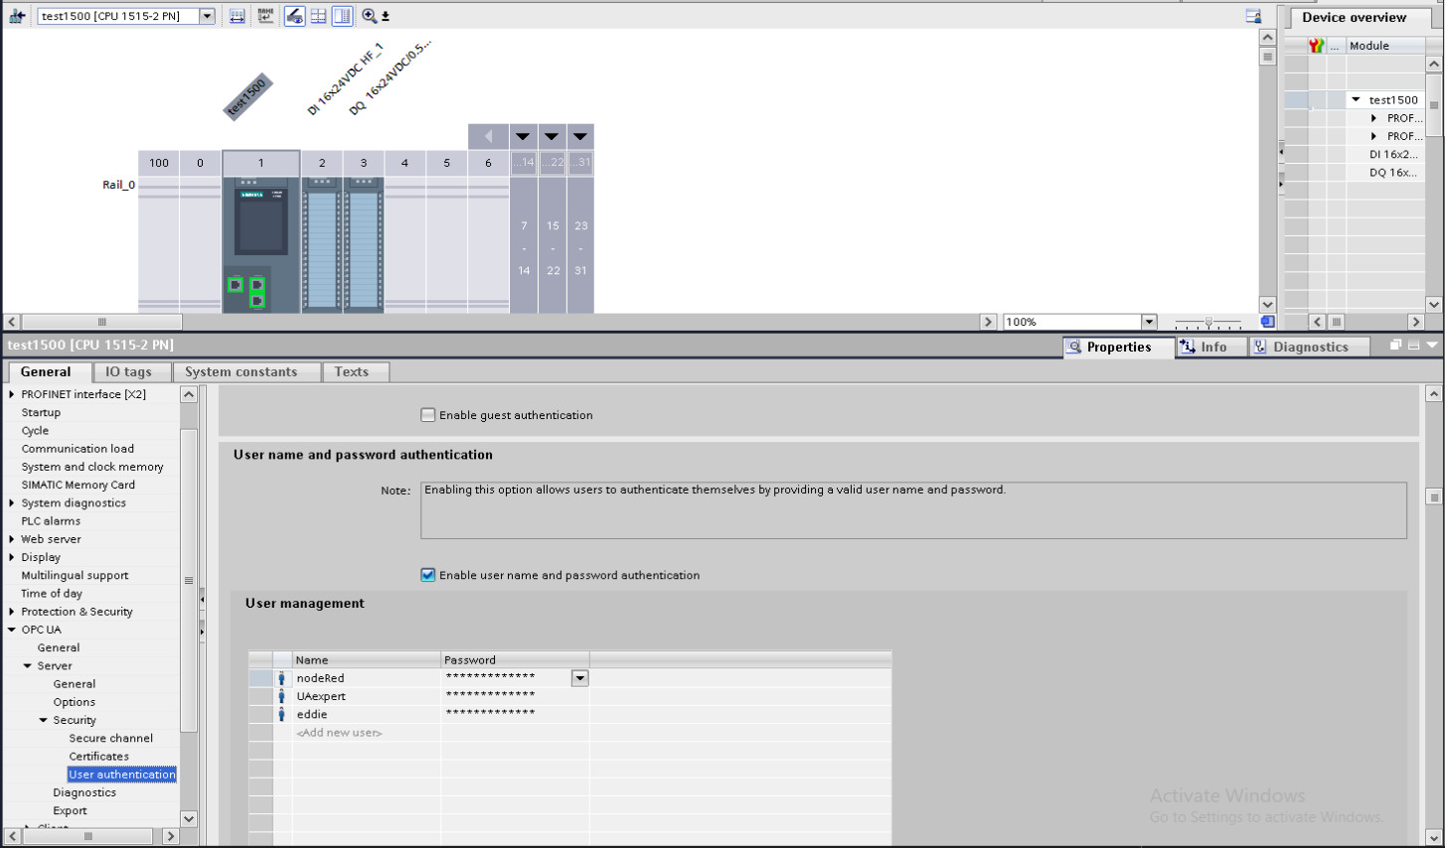Open the device selection dropdown showing test1500
The width and height of the screenshot is (1445, 848).
(x=206, y=15)
